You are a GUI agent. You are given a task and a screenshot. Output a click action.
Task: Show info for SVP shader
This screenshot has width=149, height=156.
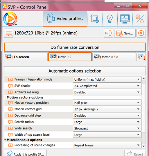(x=10, y=86)
